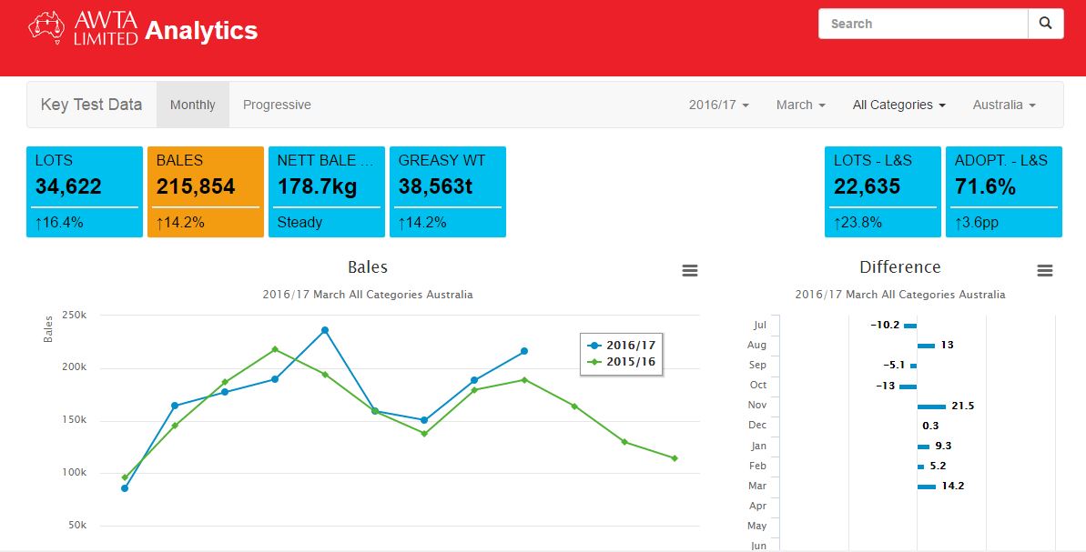
Task: Select the Monthly tab
Action: click(x=192, y=105)
